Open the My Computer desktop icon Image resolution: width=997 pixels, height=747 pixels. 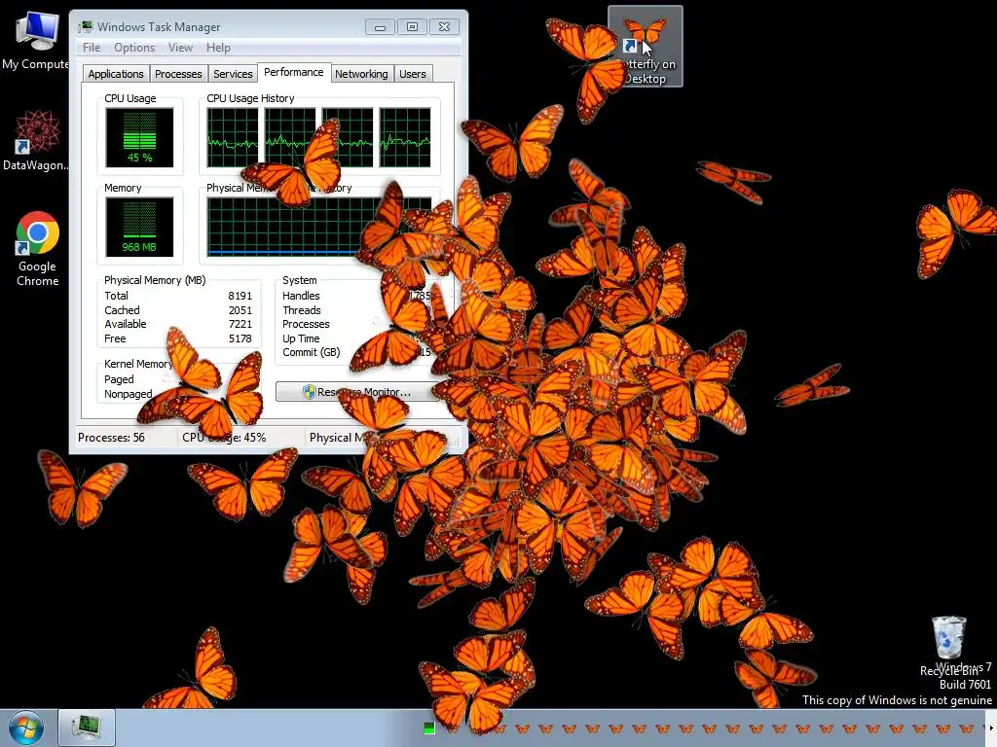pos(35,41)
